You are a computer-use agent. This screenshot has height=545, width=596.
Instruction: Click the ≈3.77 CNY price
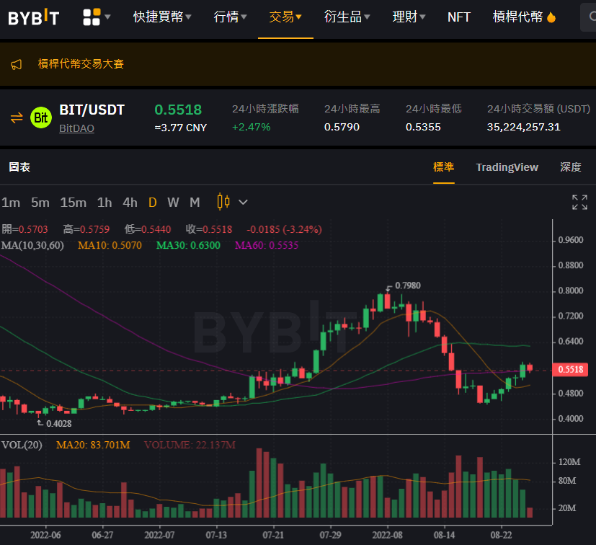pyautogui.click(x=181, y=128)
